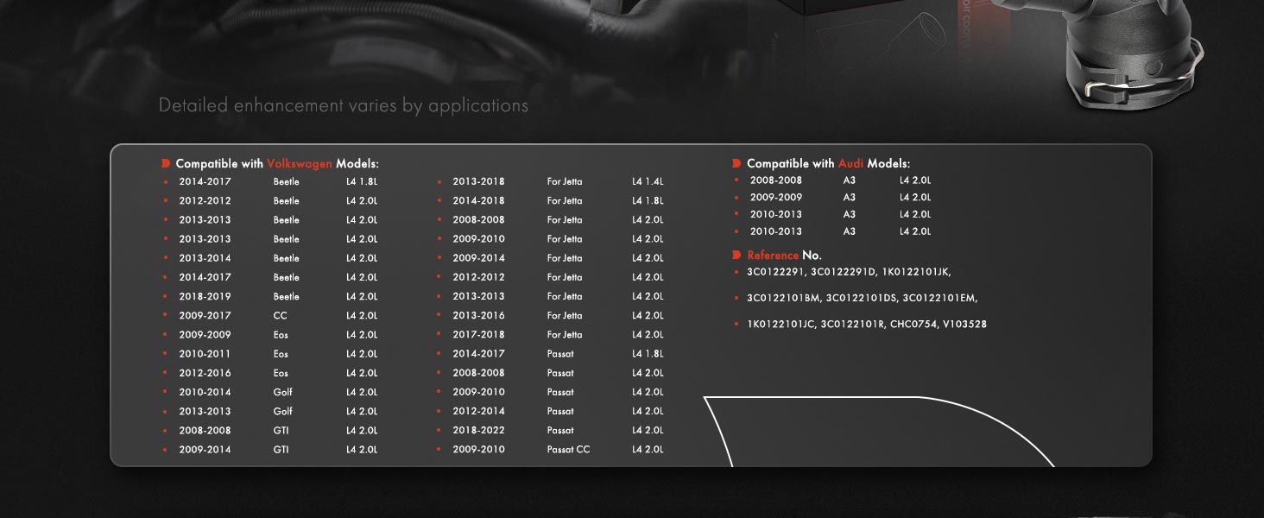Select the 2014-2017 Beetle L4 1.8L row

(x=270, y=182)
